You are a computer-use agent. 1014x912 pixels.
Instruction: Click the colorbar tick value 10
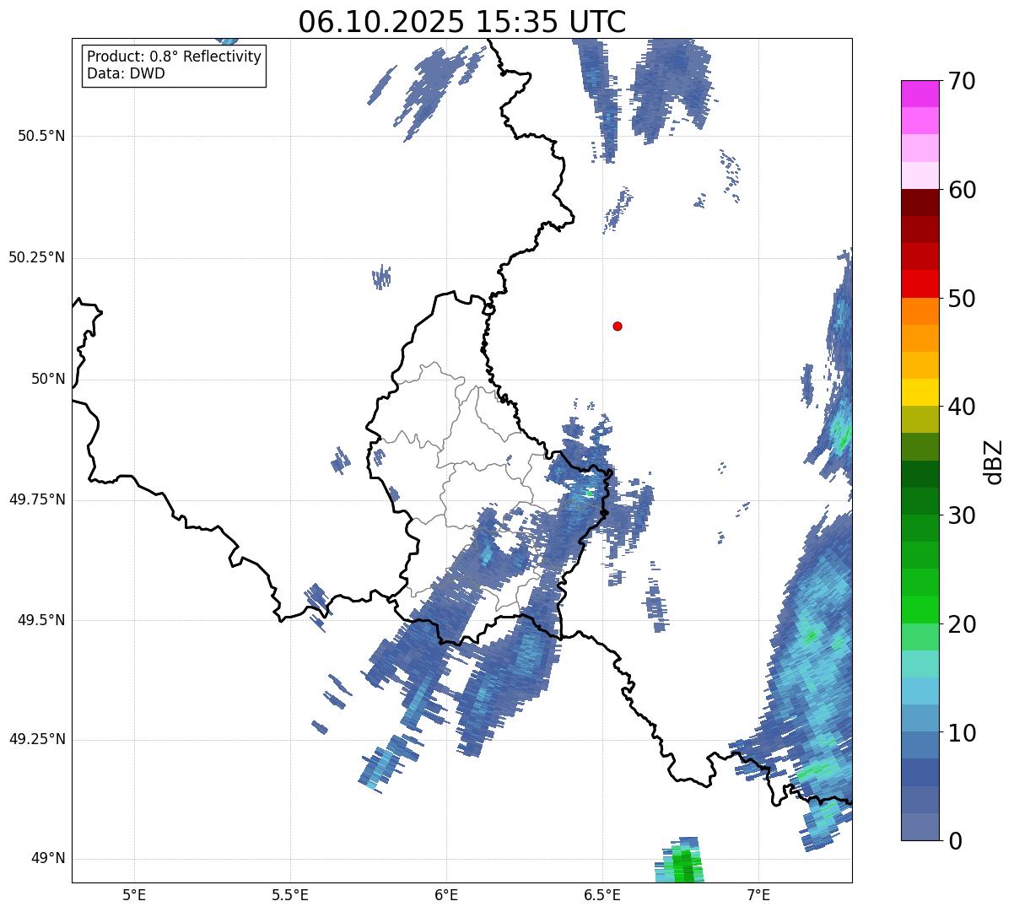click(962, 733)
